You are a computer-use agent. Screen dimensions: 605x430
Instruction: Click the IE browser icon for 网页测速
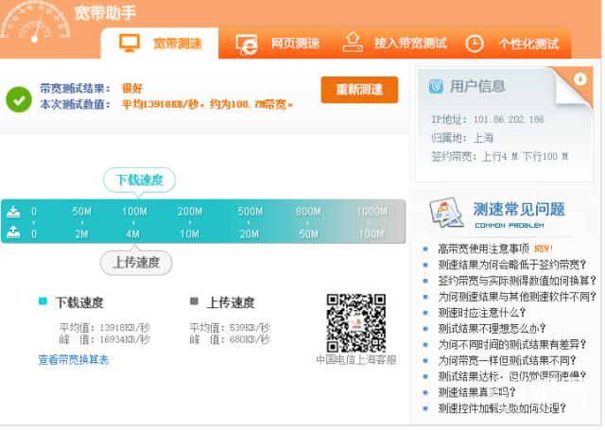coord(247,44)
